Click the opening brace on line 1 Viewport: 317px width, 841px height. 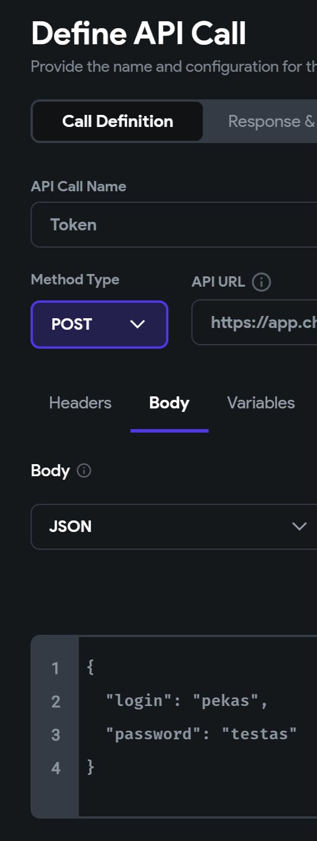[90, 668]
